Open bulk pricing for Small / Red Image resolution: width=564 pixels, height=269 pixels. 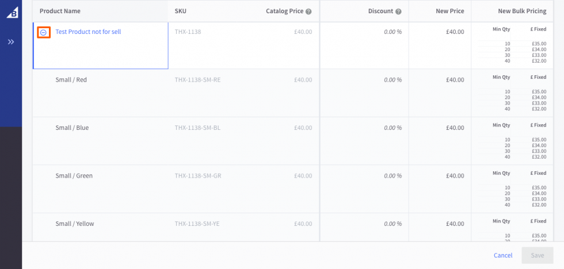[x=518, y=93]
